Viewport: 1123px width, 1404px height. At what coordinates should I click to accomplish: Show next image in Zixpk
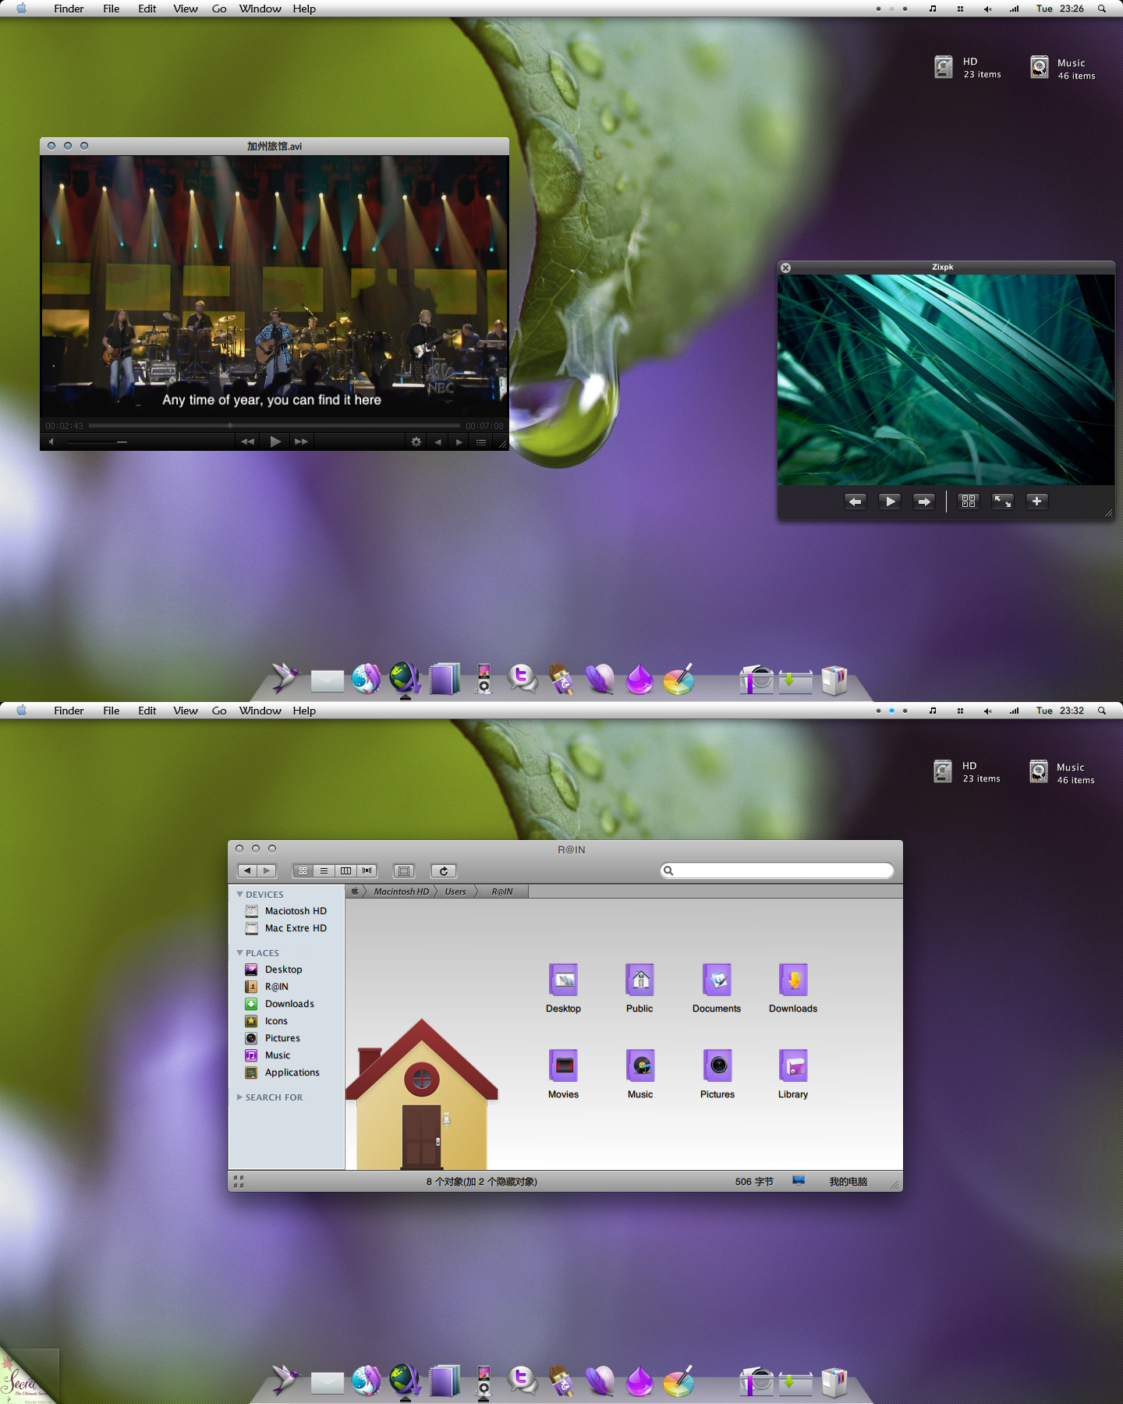[924, 502]
